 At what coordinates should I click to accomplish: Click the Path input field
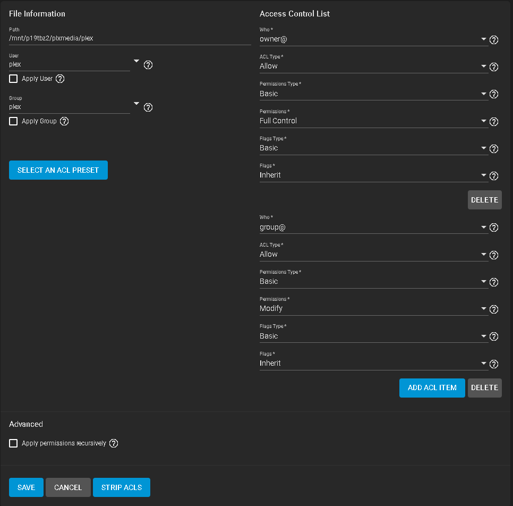click(130, 38)
